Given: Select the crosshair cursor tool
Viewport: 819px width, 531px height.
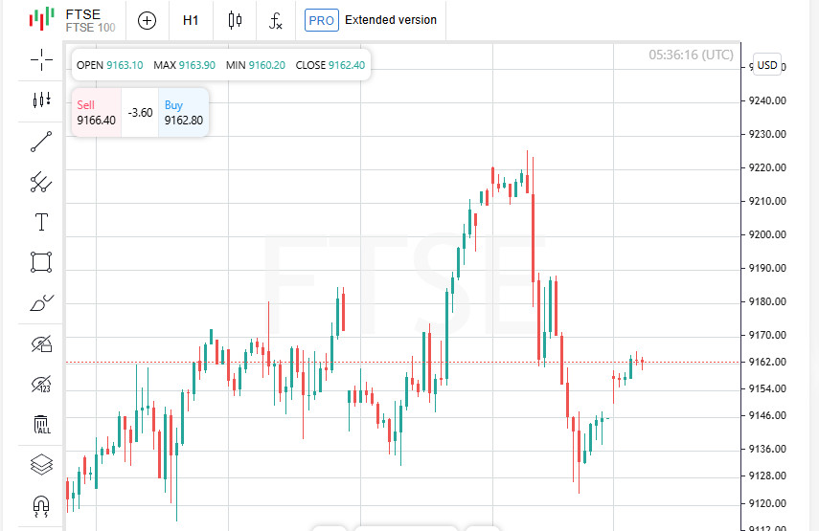Looking at the screenshot, I should 41,61.
